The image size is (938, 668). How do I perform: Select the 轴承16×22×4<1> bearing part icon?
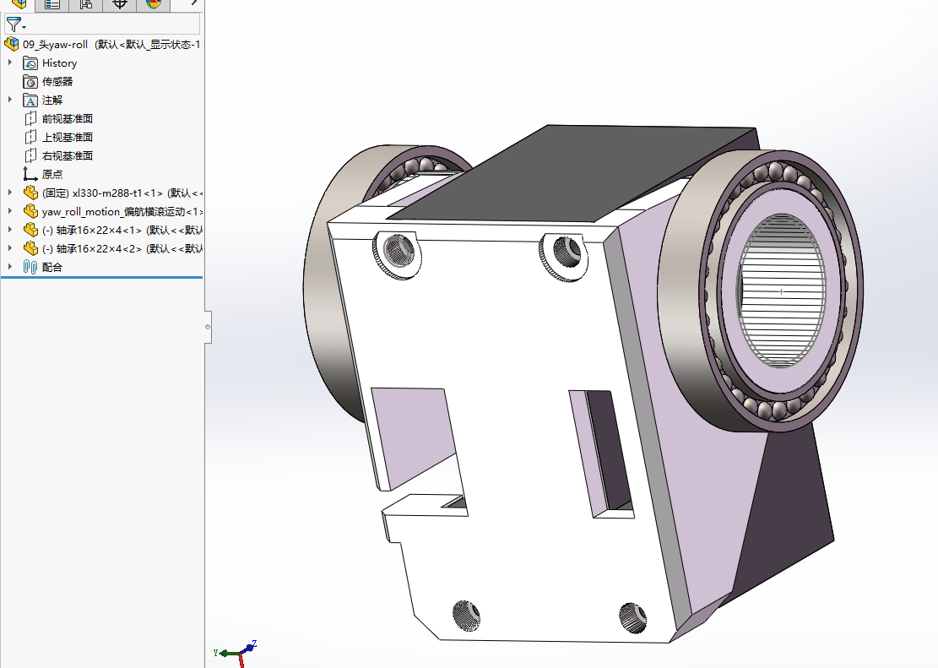[x=30, y=230]
